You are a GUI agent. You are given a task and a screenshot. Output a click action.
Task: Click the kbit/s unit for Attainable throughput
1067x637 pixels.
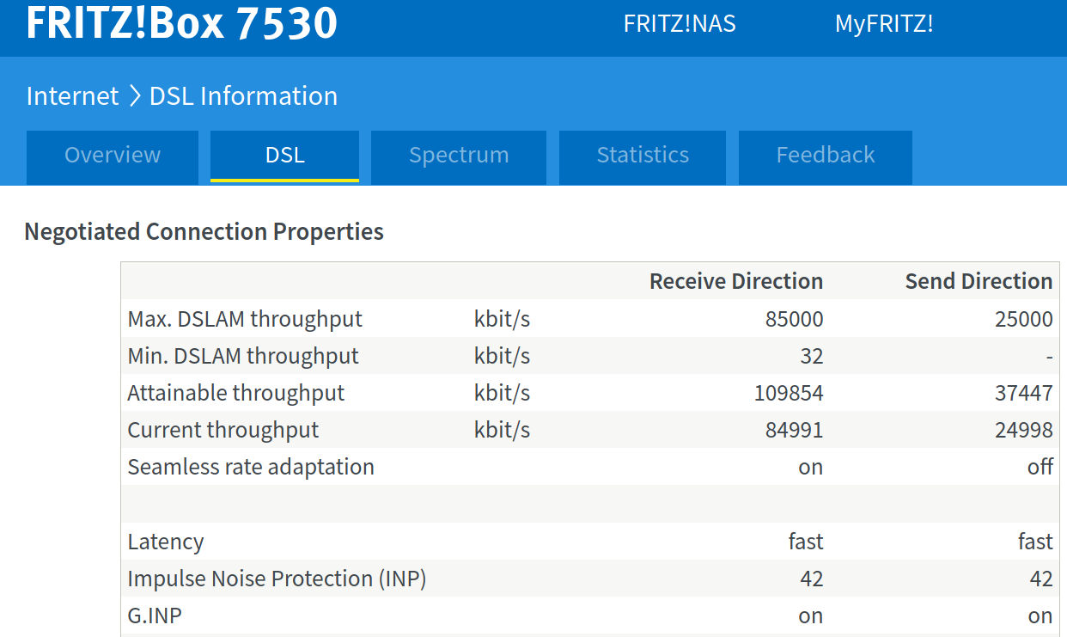502,393
